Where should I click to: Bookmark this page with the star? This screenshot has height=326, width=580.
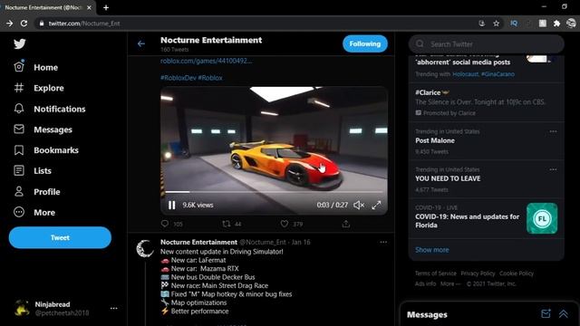coord(496,24)
